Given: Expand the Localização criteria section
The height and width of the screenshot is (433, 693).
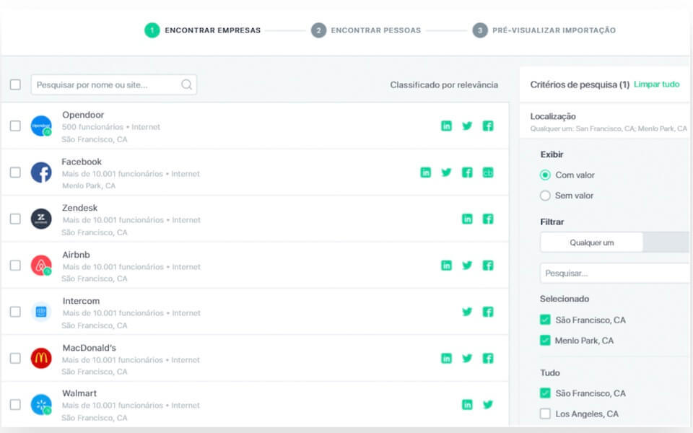Looking at the screenshot, I should click(604, 121).
